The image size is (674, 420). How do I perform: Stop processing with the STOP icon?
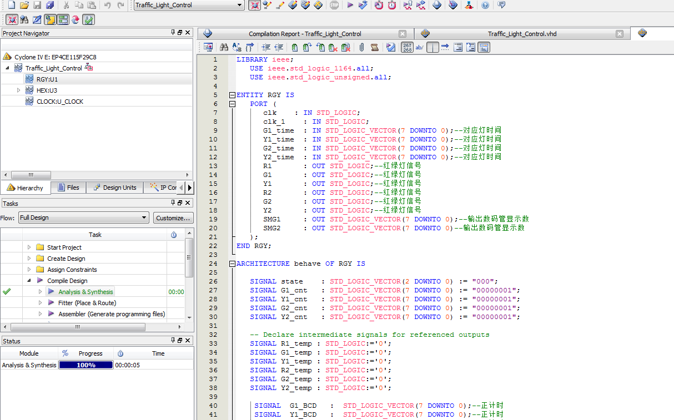[334, 5]
